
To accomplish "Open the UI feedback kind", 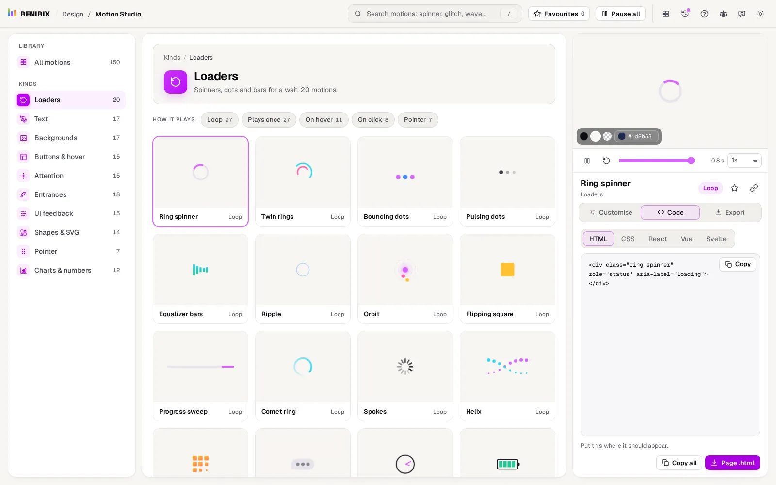I will [x=70, y=213].
